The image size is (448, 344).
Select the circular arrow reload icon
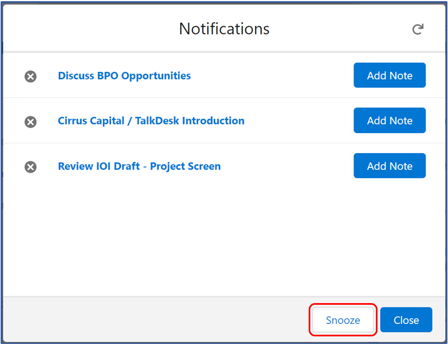[x=418, y=29]
